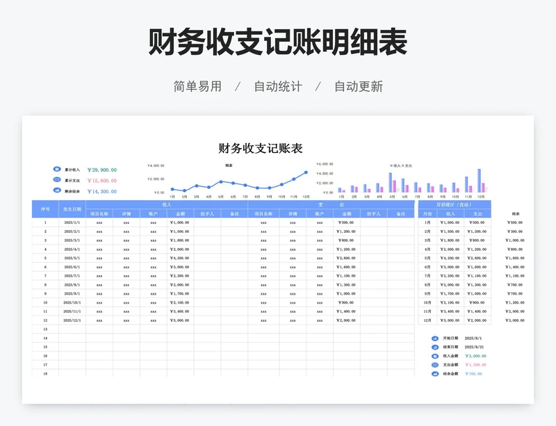This screenshot has height=426, width=556.
Task: Click the 自动更新 tagline text
Action: (x=359, y=87)
